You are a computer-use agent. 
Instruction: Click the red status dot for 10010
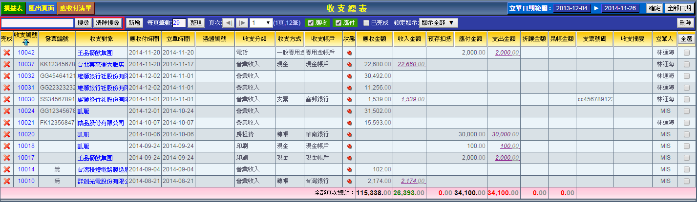point(349,181)
